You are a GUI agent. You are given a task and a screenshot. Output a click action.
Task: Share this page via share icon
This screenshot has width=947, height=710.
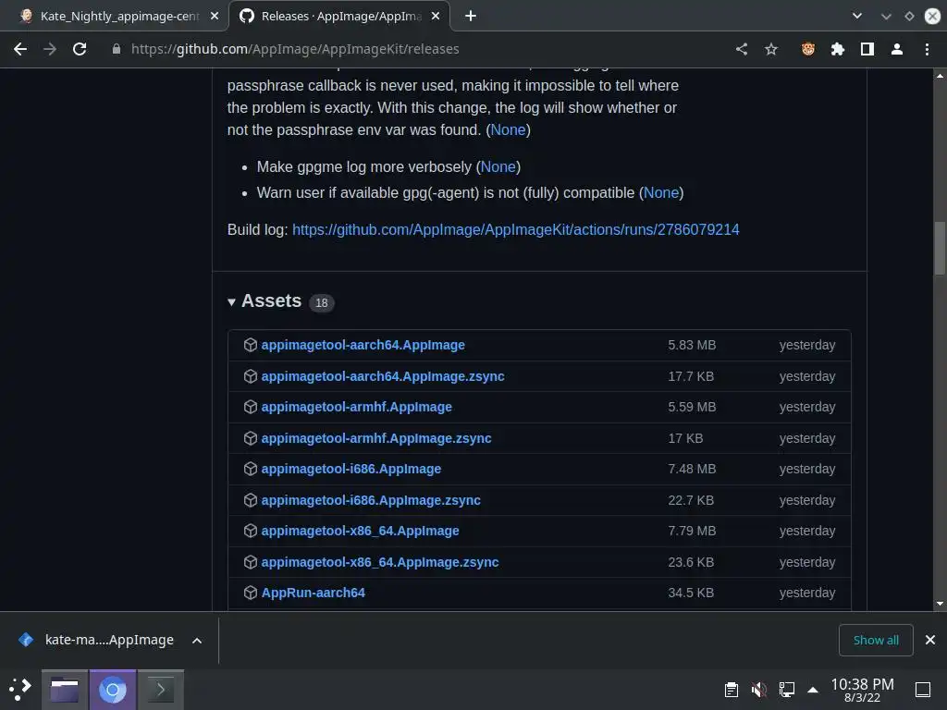[x=742, y=49]
